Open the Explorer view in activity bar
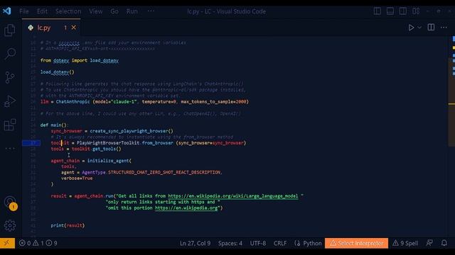The height and width of the screenshot is (255, 455). pyautogui.click(x=10, y=30)
